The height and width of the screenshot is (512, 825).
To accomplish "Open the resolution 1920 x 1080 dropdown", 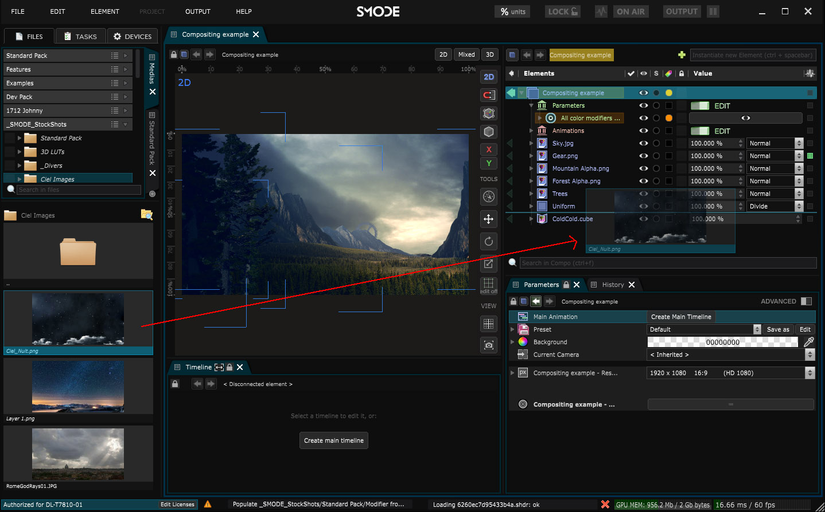I will (731, 373).
